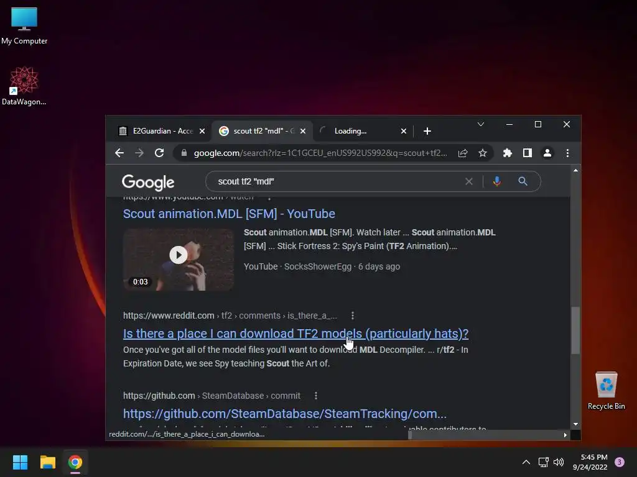Click the address bar URL
The image size is (637, 477).
coord(320,153)
